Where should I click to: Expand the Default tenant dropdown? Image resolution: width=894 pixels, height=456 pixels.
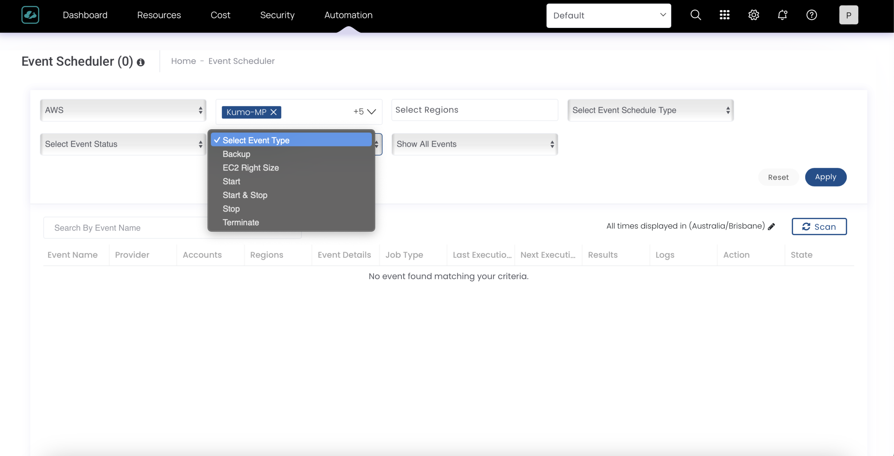(608, 16)
